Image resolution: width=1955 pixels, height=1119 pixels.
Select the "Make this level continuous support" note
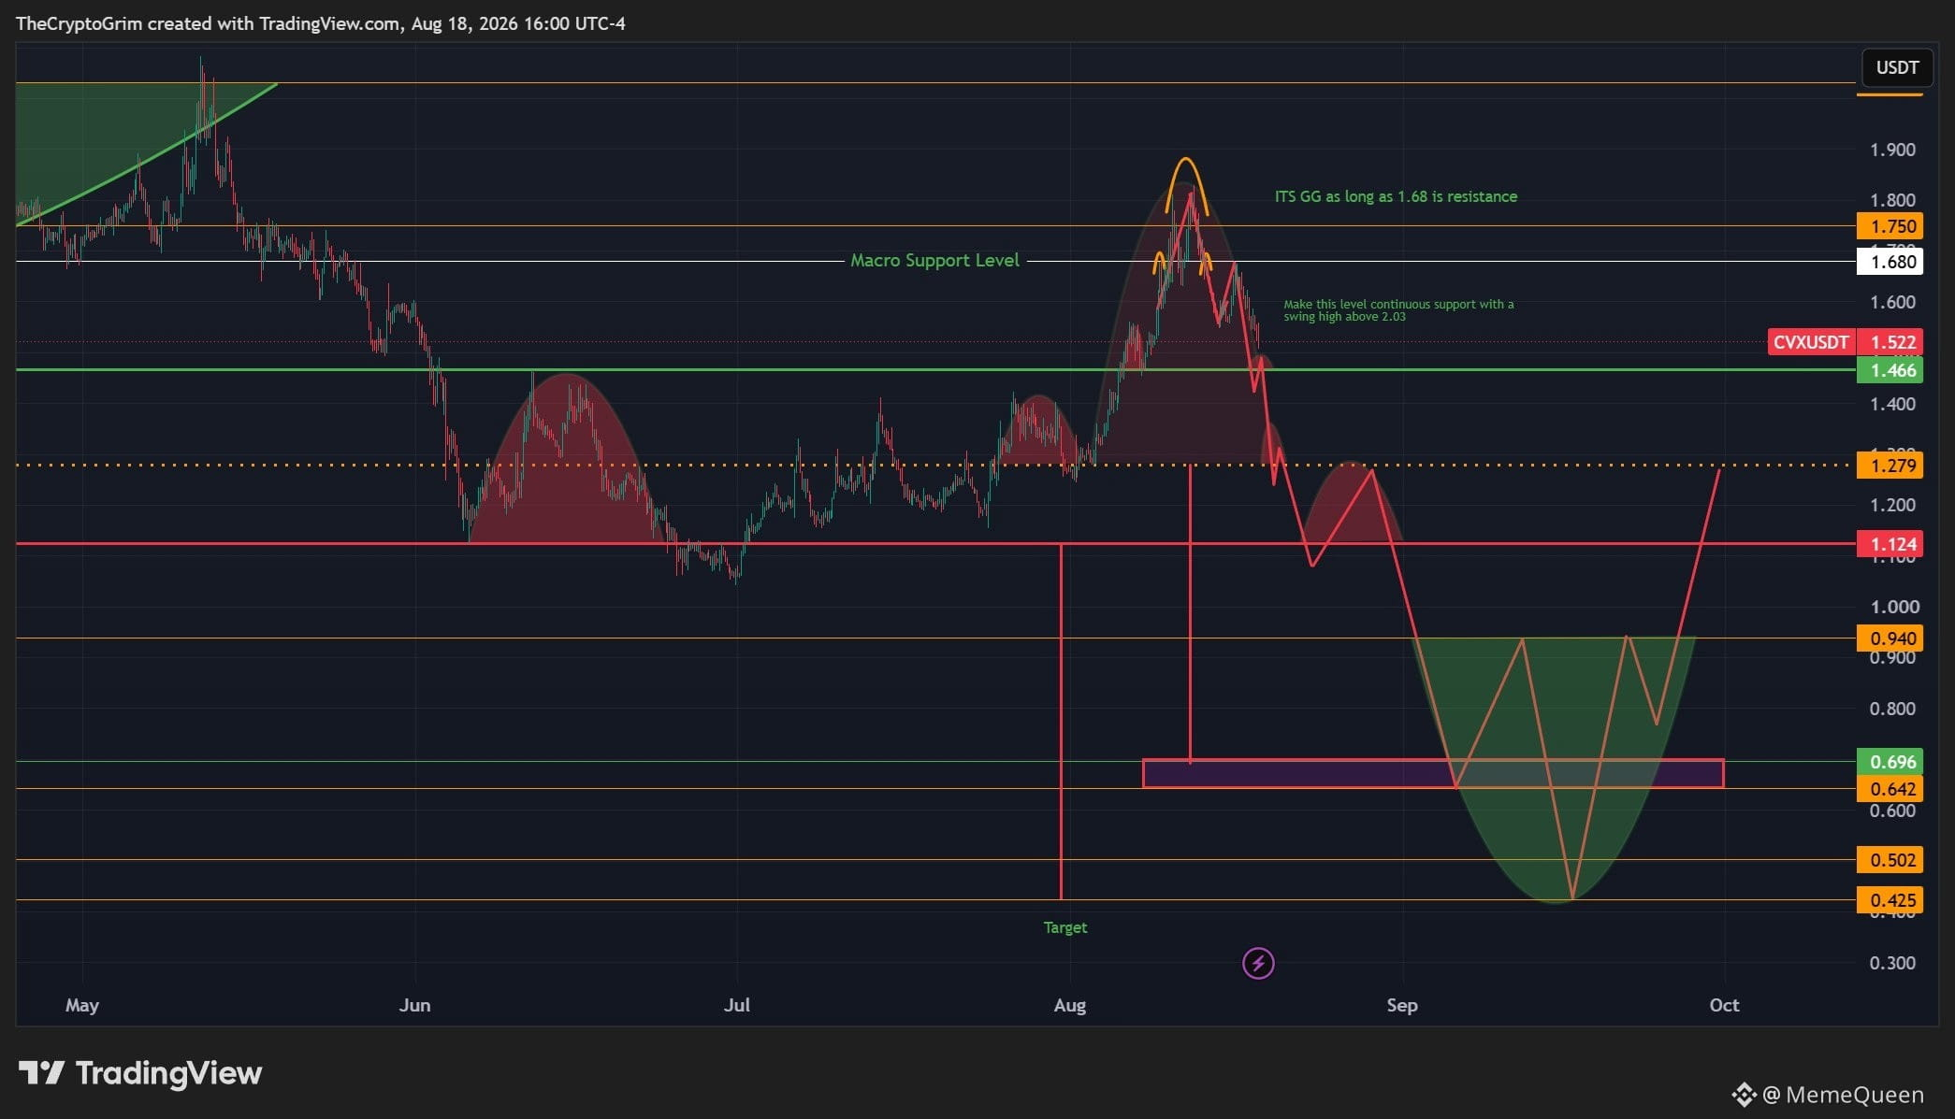coord(1398,310)
